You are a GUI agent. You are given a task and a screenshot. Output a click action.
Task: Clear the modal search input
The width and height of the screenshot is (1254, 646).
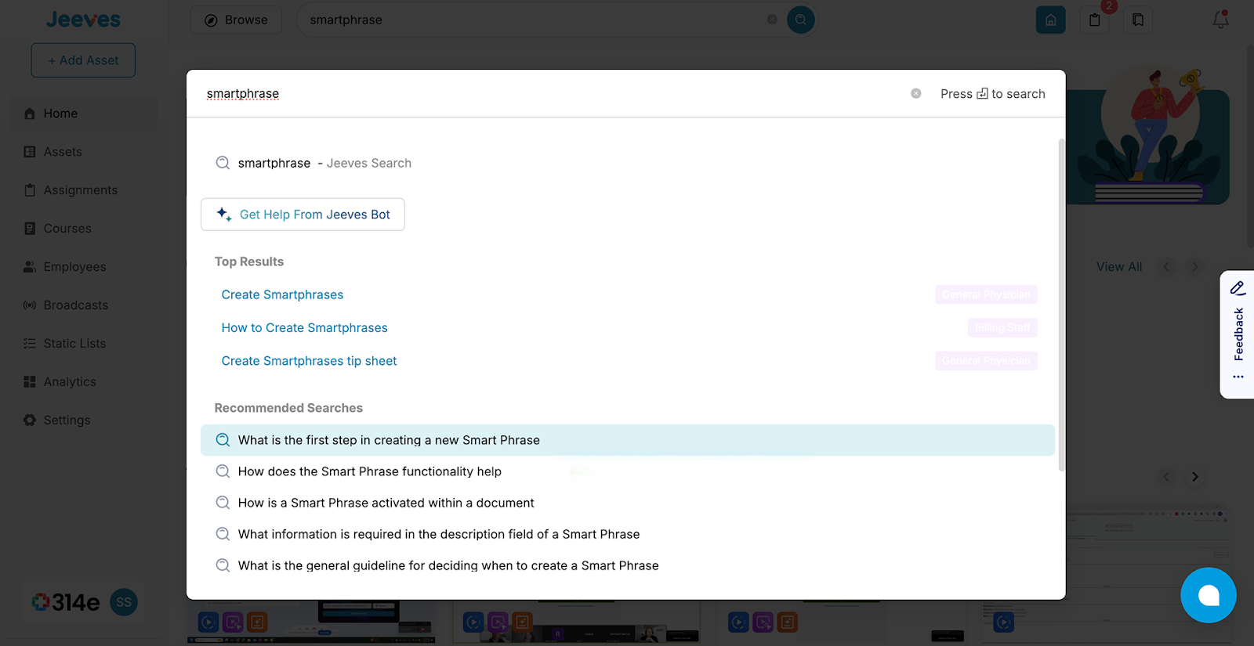coord(916,93)
